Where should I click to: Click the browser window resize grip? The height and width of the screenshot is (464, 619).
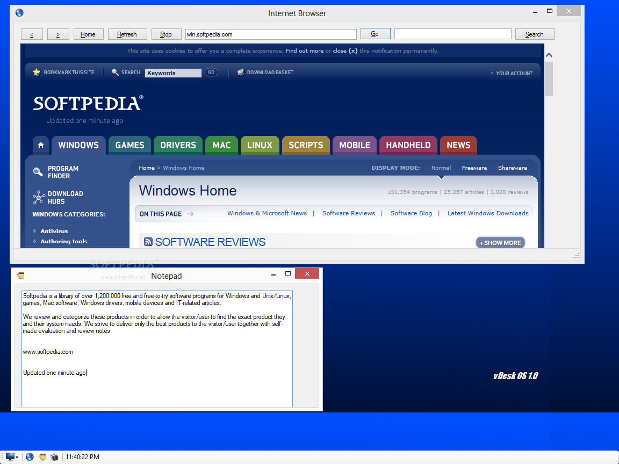pyautogui.click(x=576, y=256)
